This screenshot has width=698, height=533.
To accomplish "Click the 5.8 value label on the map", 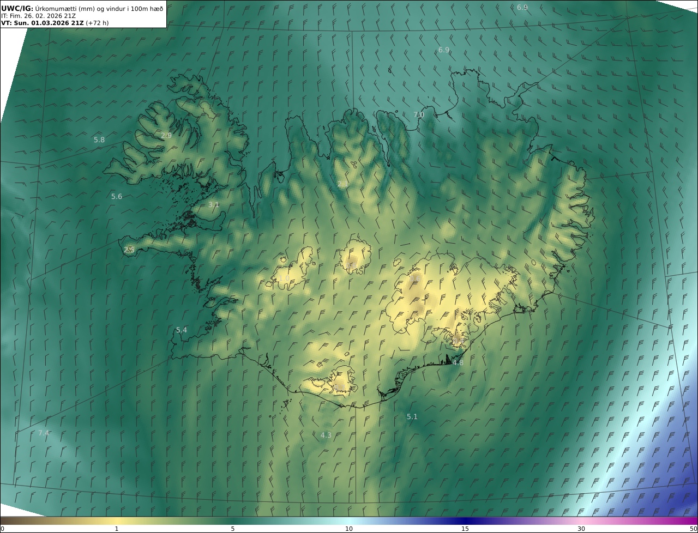I will tap(99, 140).
